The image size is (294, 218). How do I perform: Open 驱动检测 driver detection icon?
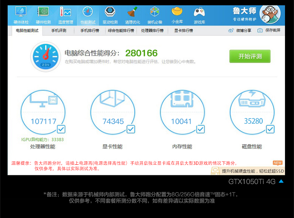tap(110, 12)
